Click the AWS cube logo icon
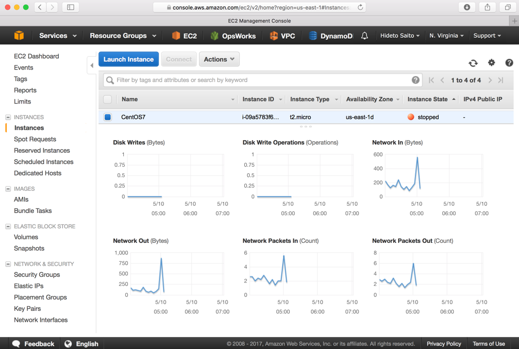 pyautogui.click(x=19, y=36)
